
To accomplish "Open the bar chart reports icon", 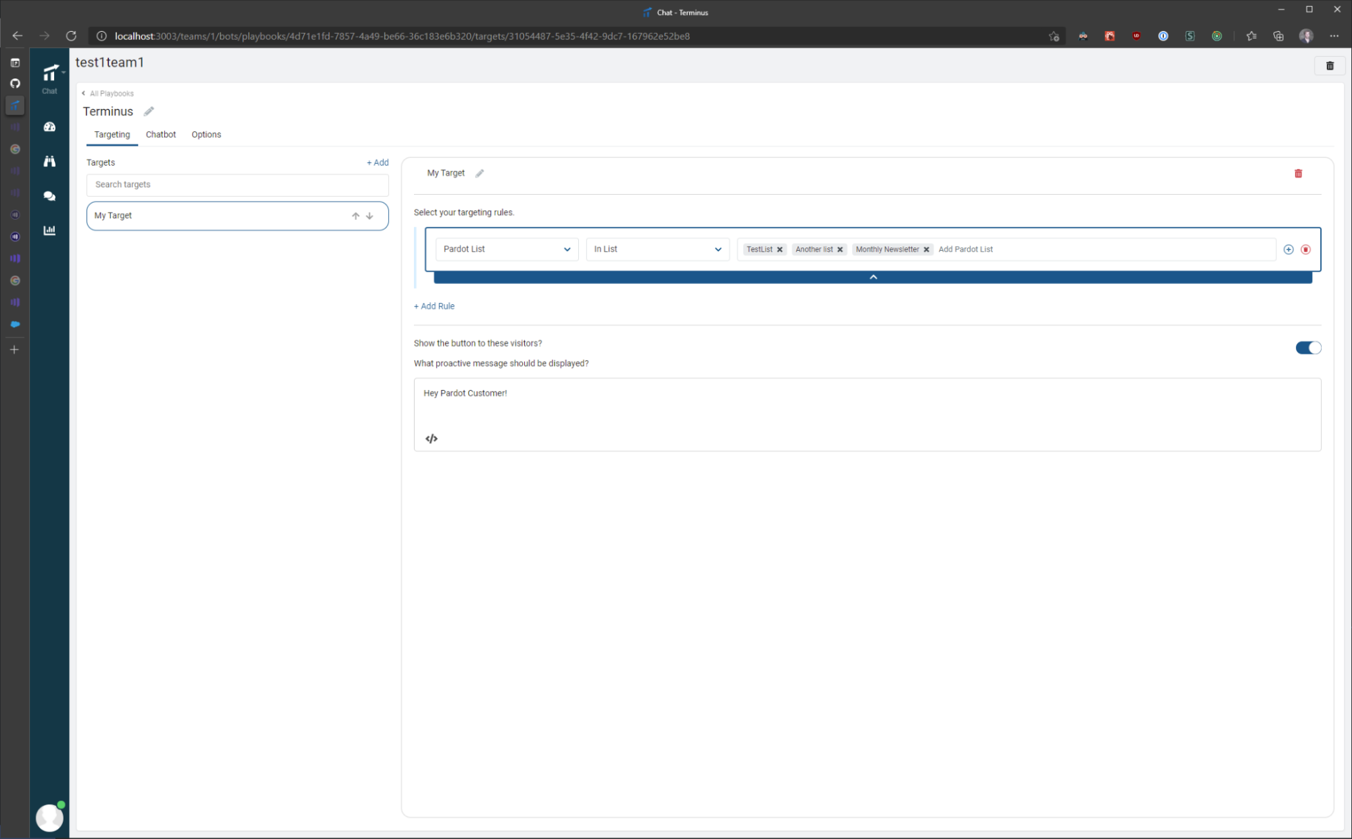I will tap(49, 231).
